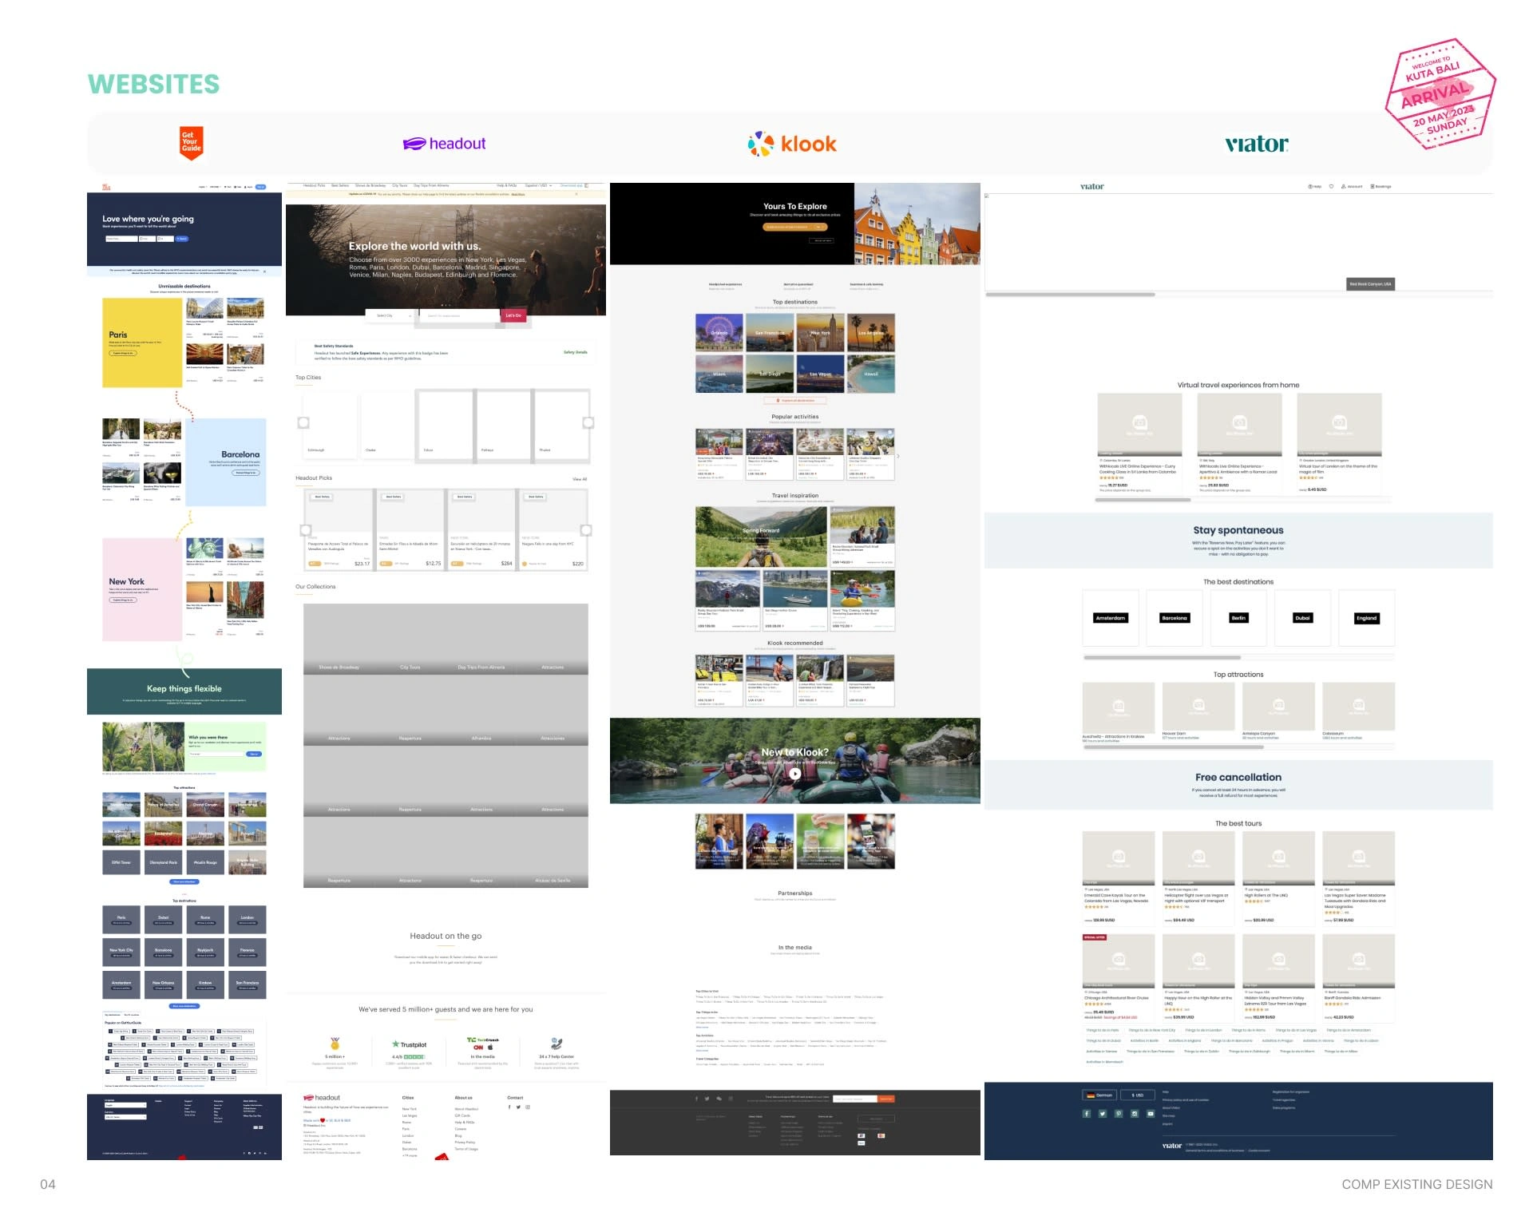Open Help & FAQs in Headout navigation
Image resolution: width=1533 pixels, height=1224 pixels.
click(506, 185)
